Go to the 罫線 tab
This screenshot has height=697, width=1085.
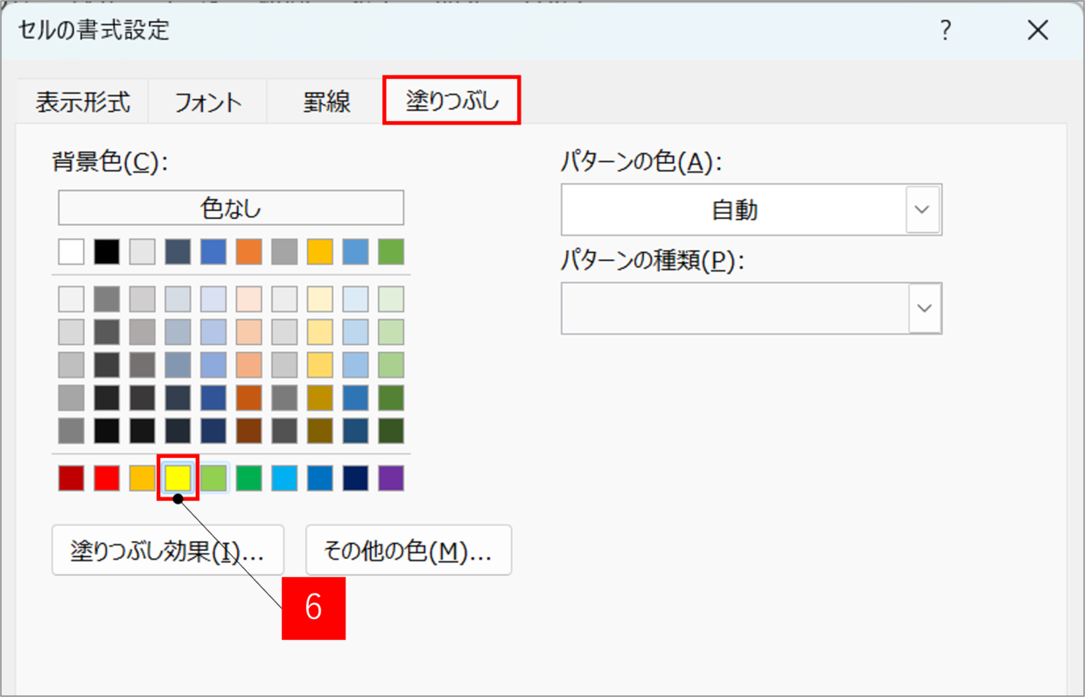click(x=326, y=102)
